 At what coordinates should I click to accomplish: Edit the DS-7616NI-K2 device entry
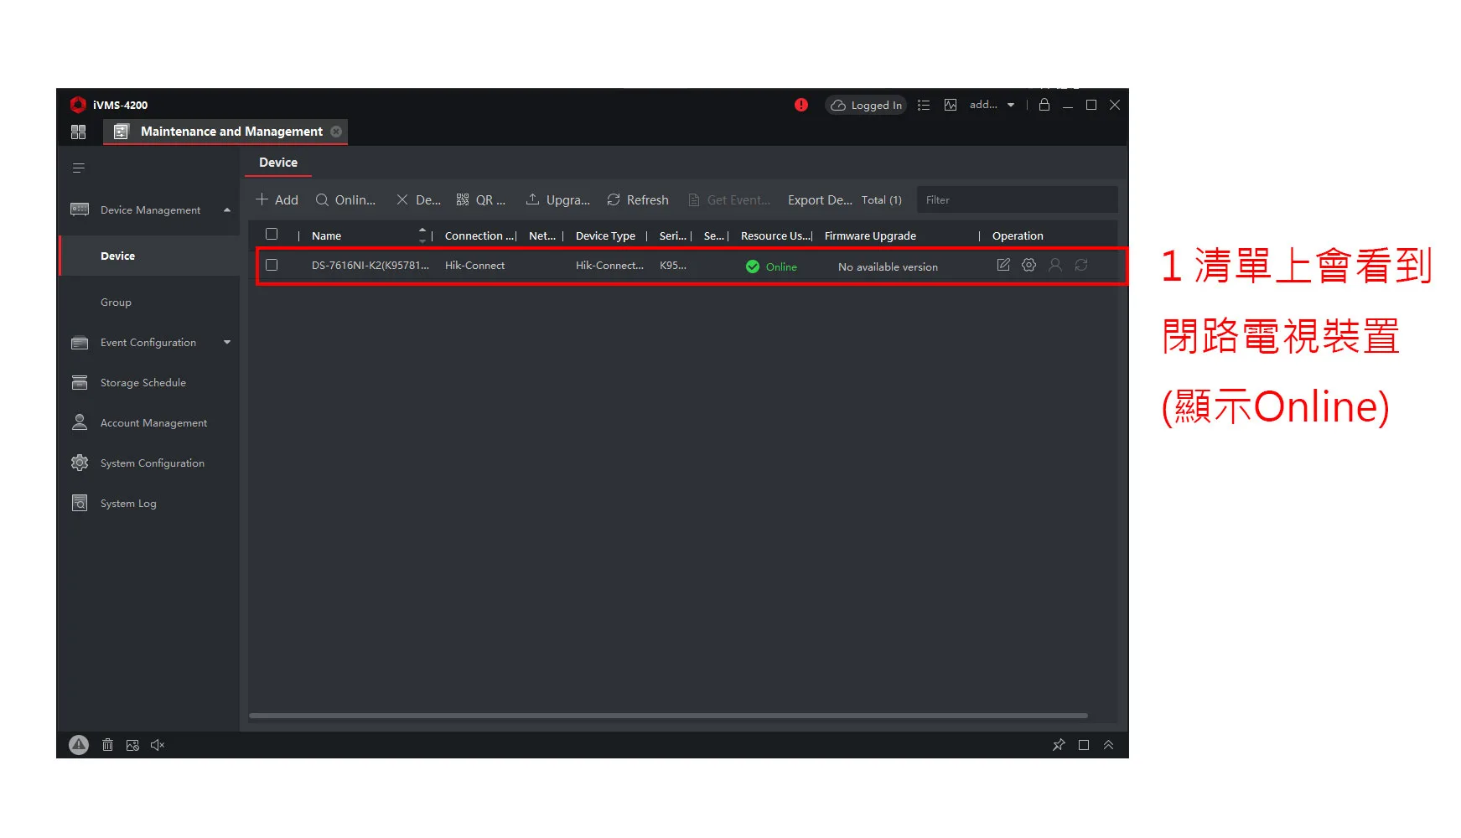pos(1003,265)
